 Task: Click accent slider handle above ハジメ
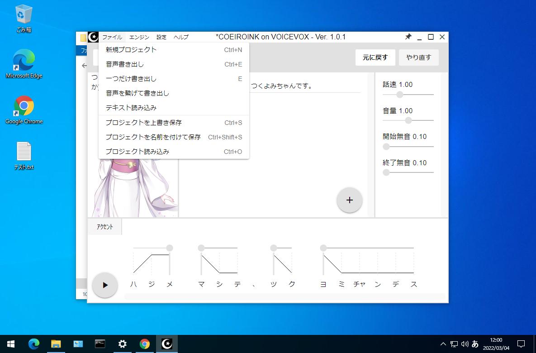170,248
